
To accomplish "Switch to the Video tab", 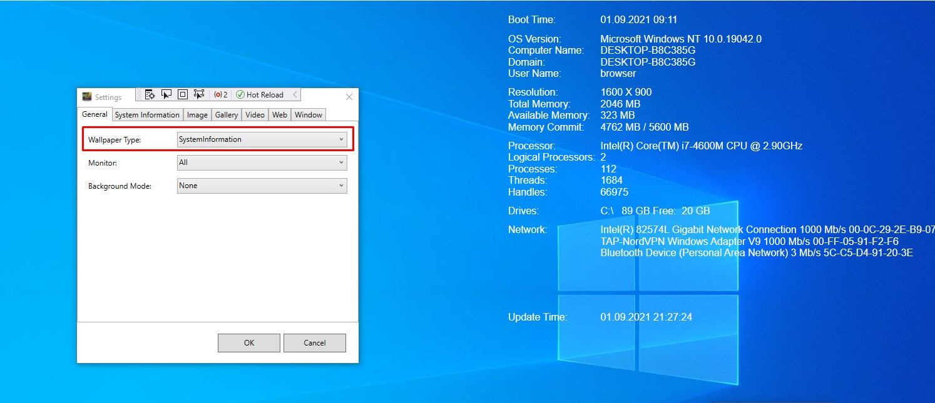I will pos(255,115).
